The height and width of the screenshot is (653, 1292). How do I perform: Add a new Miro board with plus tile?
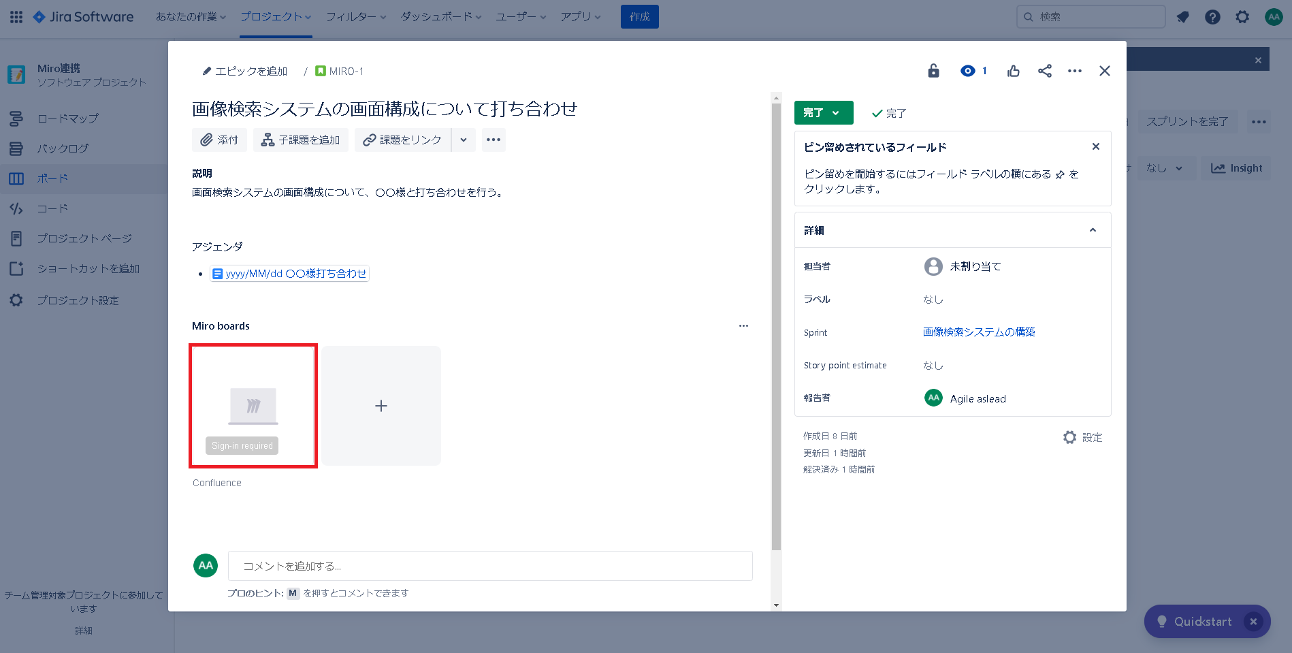point(381,406)
